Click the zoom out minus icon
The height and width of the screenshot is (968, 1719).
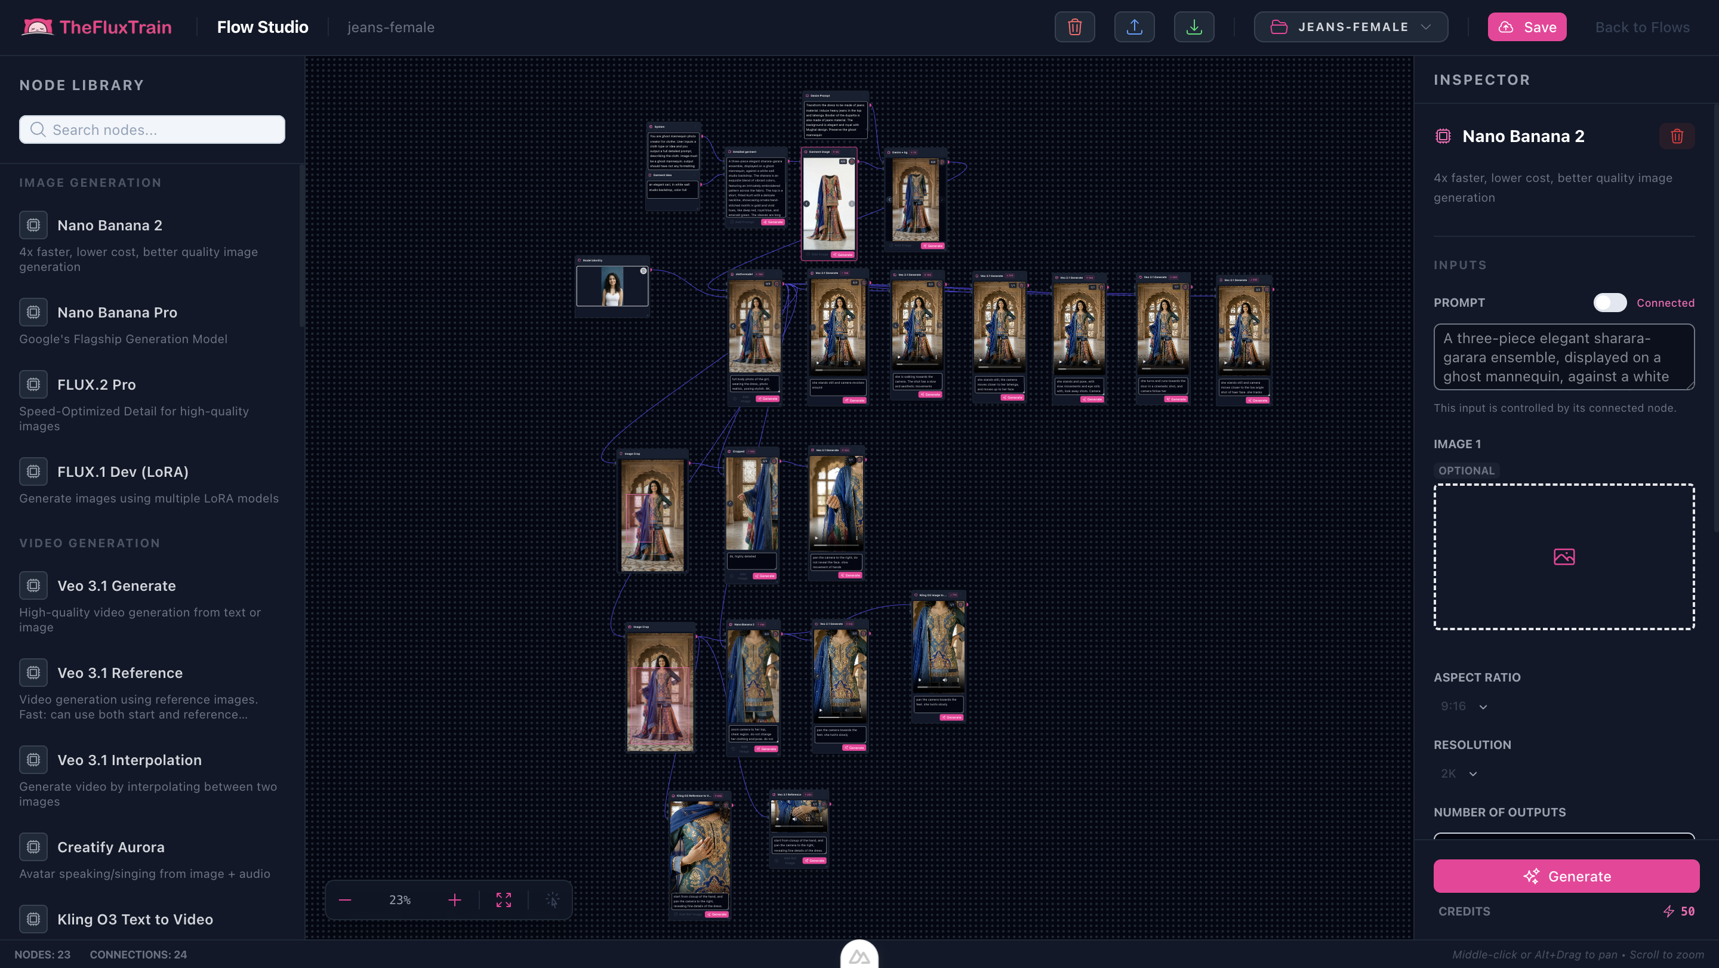(345, 900)
